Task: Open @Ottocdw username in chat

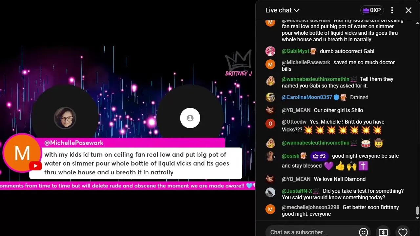Action: [294, 122]
